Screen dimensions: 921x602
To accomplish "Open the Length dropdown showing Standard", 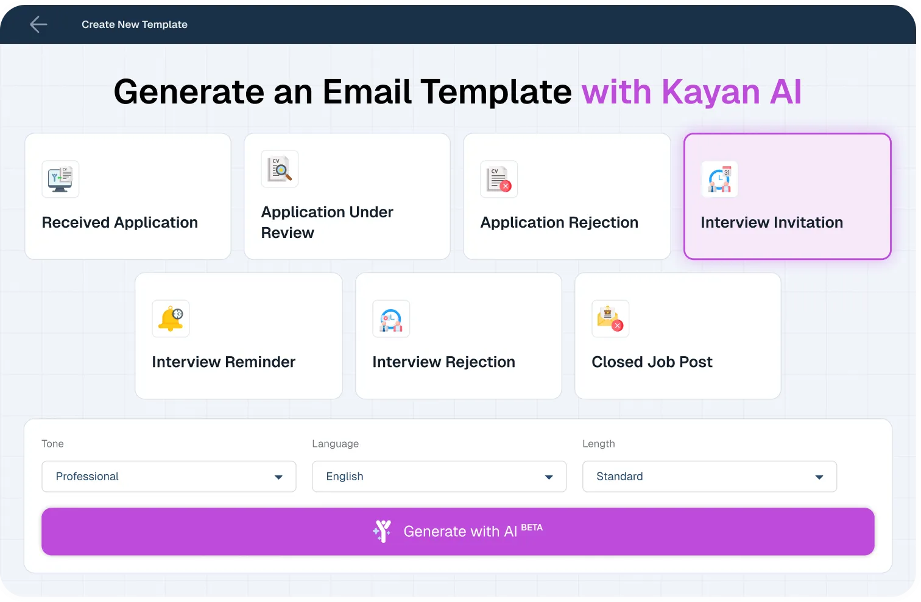I will pos(710,477).
